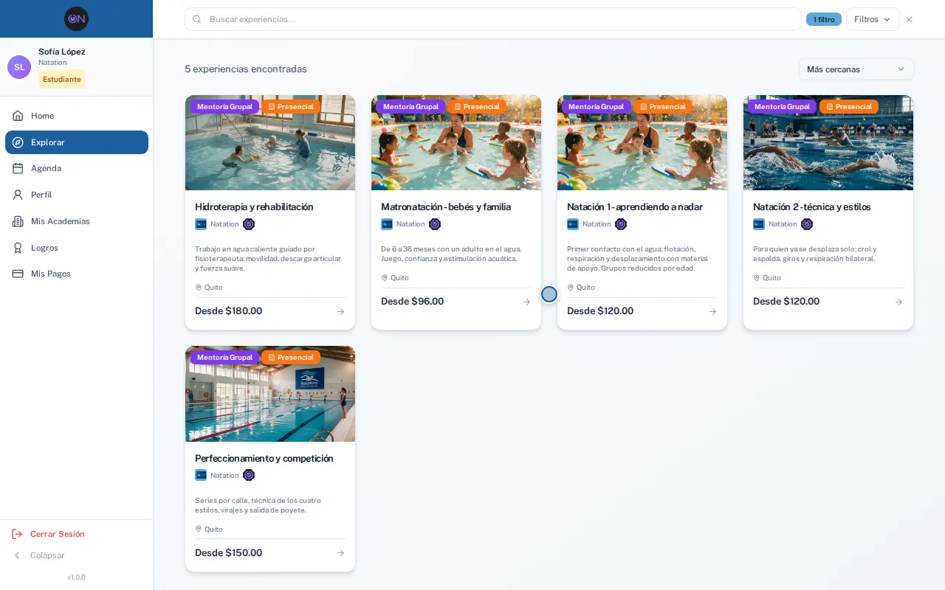Click the Home house icon in the sidebar

coord(18,116)
